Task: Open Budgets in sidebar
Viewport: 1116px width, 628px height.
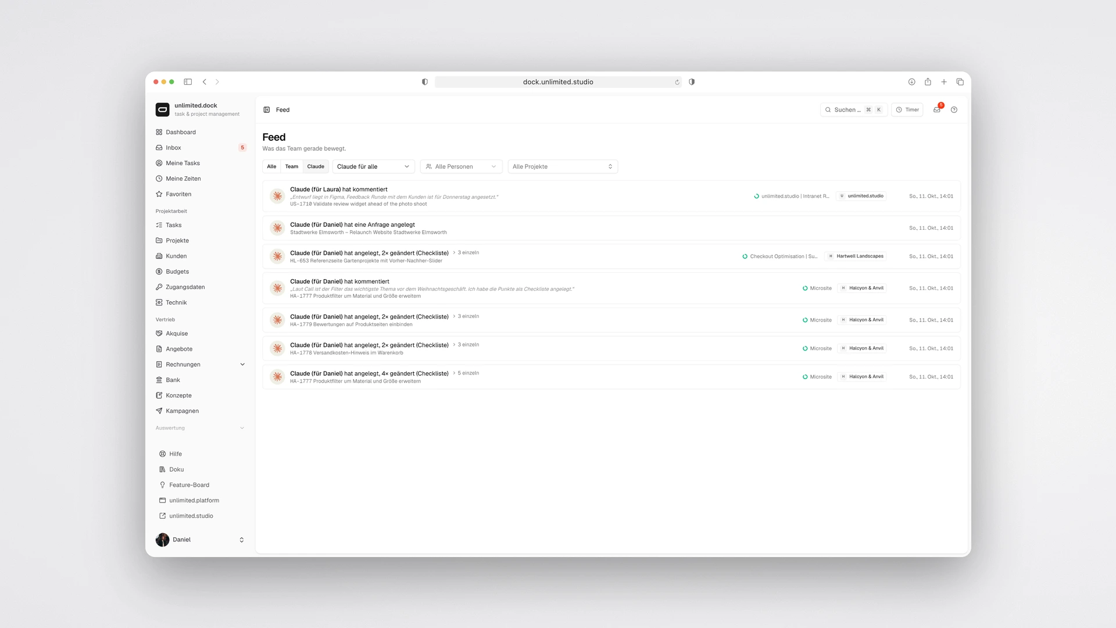Action: tap(201, 272)
